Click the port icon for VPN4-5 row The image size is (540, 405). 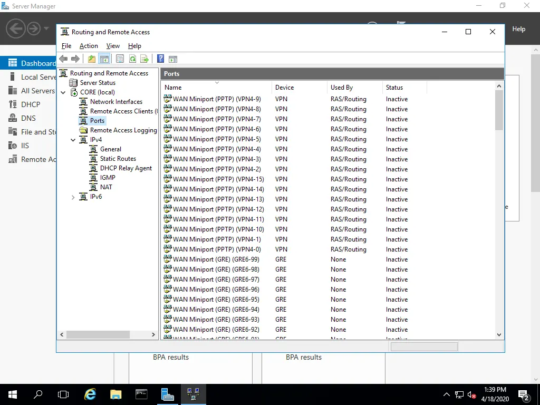click(x=167, y=139)
